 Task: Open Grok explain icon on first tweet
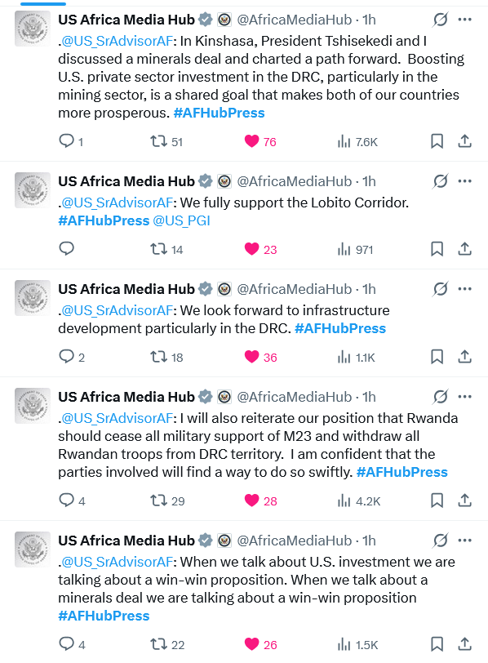point(440,20)
